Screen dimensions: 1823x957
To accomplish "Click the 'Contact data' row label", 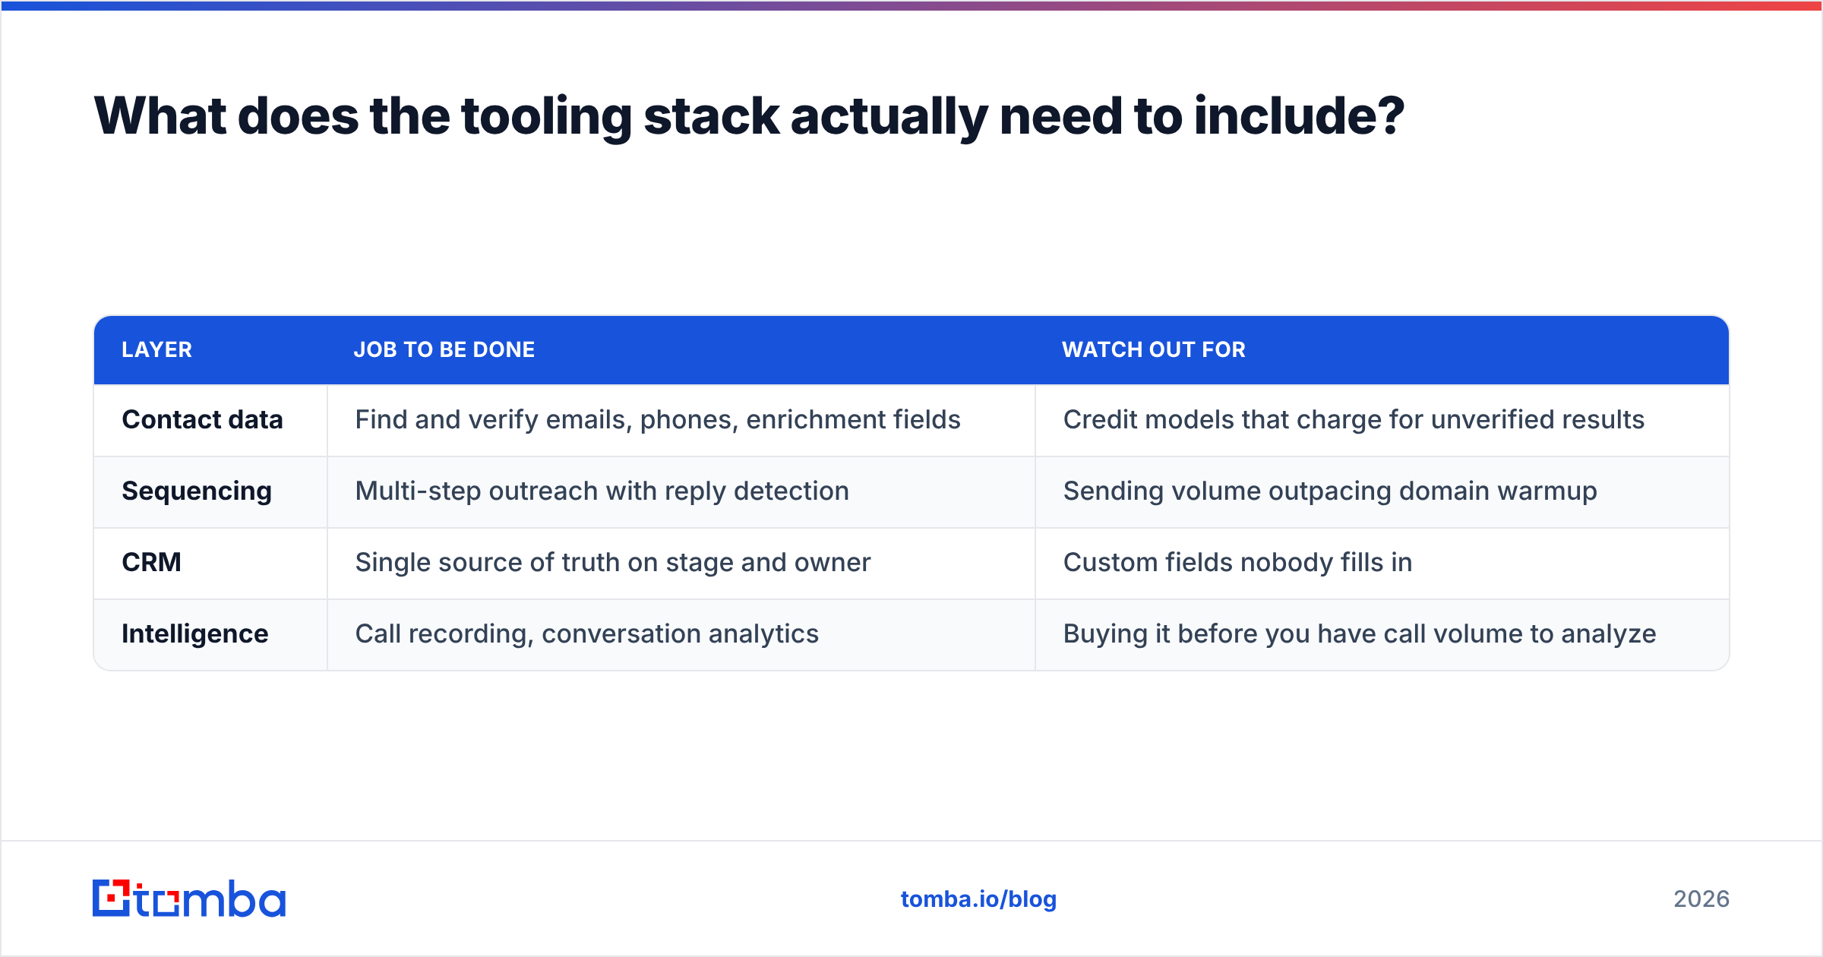I will click(x=202, y=419).
